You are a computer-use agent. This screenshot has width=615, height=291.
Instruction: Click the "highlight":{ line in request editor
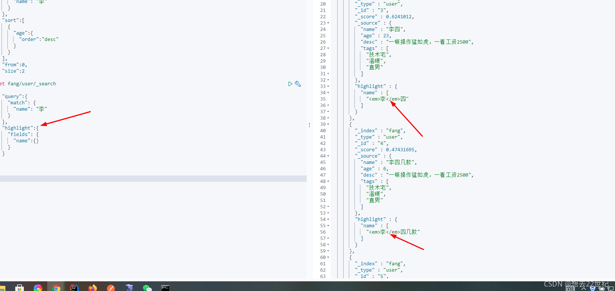tap(20, 128)
